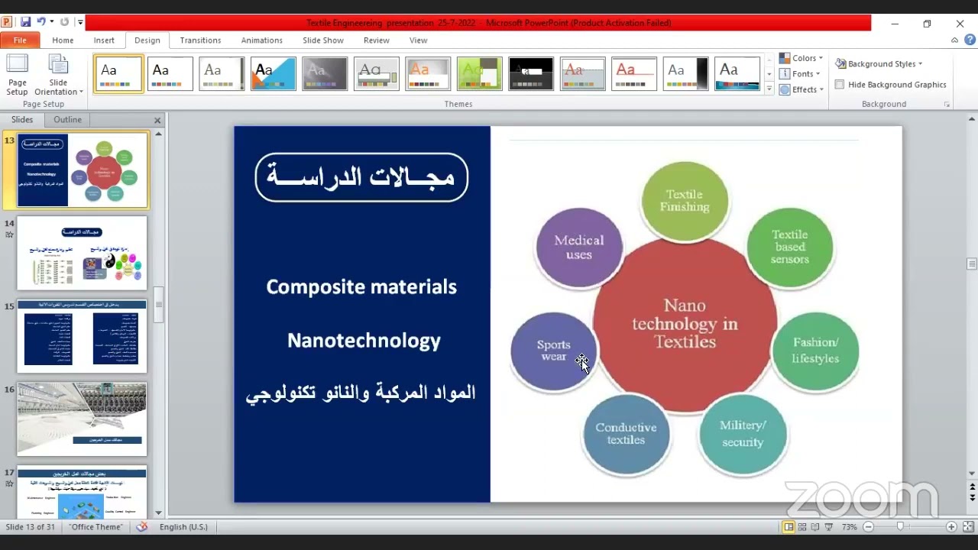The height and width of the screenshot is (550, 978).
Task: Open the Background Styles dropdown
Action: tap(879, 64)
